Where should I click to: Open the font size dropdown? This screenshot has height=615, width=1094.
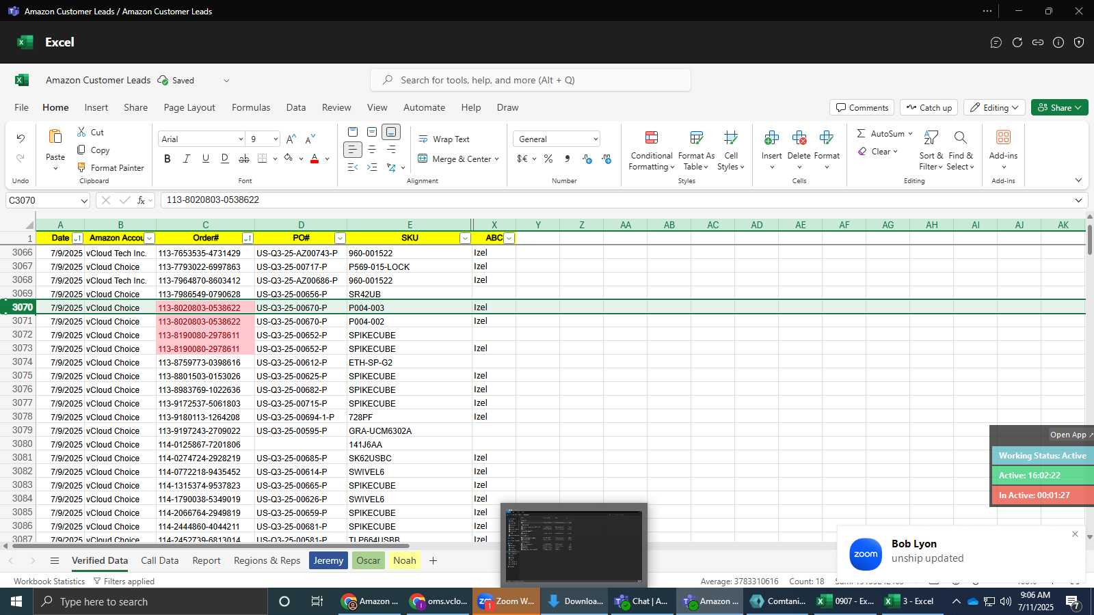click(x=276, y=139)
